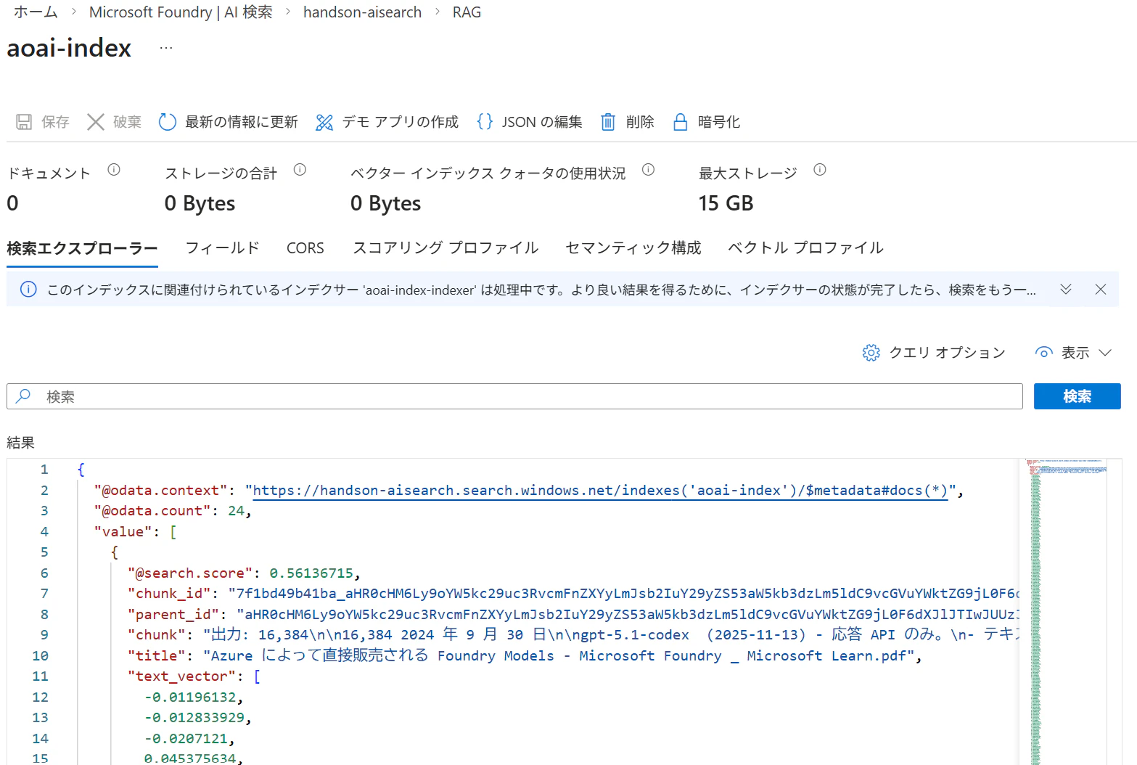Click the count value 24 on line 3
The image size is (1137, 765).
coord(236,511)
